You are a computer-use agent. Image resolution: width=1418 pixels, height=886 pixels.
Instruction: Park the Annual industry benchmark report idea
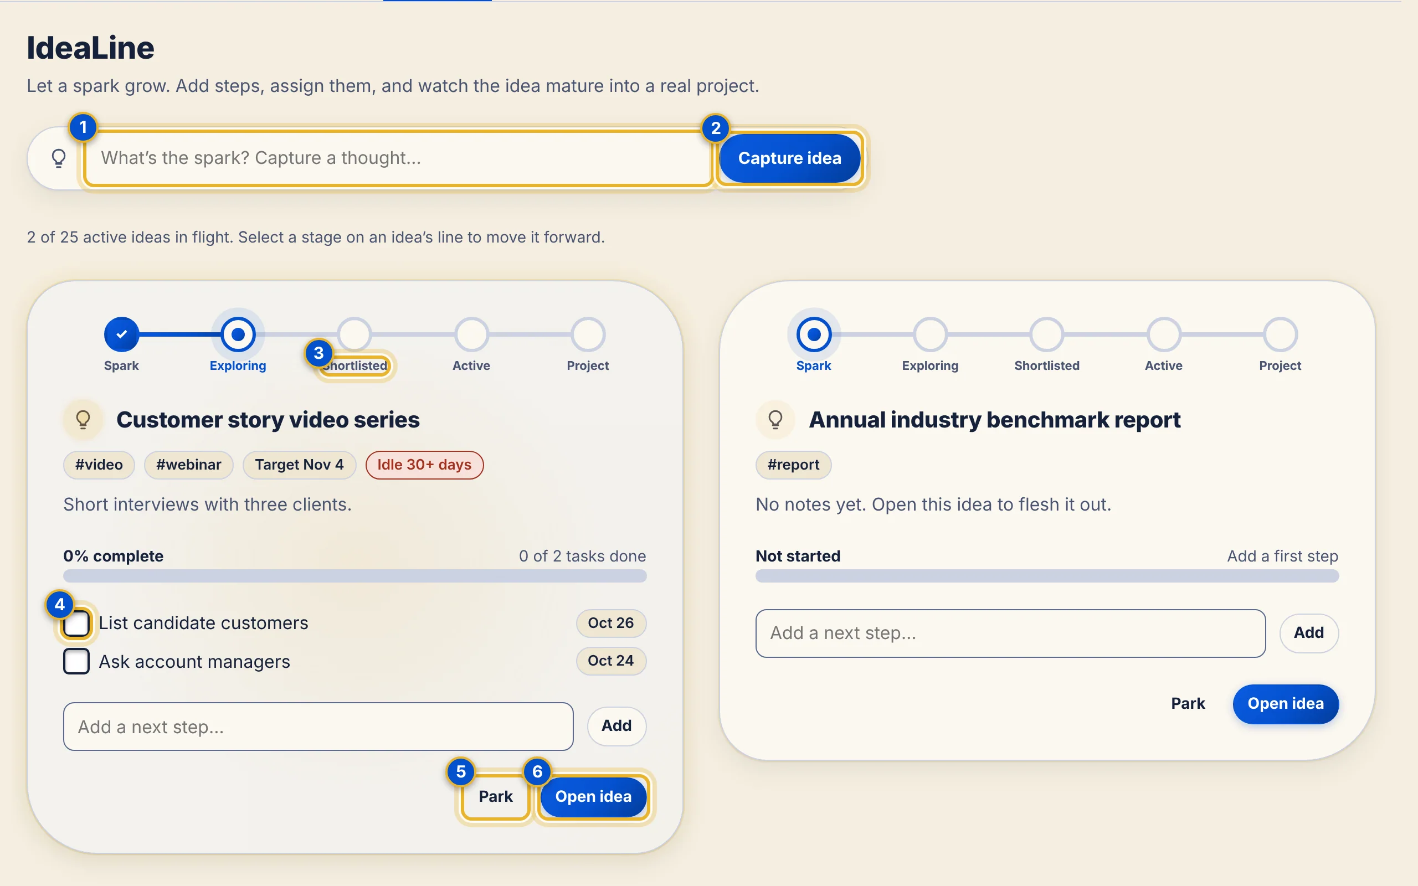point(1188,704)
